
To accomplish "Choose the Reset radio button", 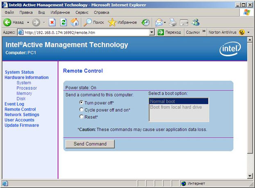I will [81, 117].
